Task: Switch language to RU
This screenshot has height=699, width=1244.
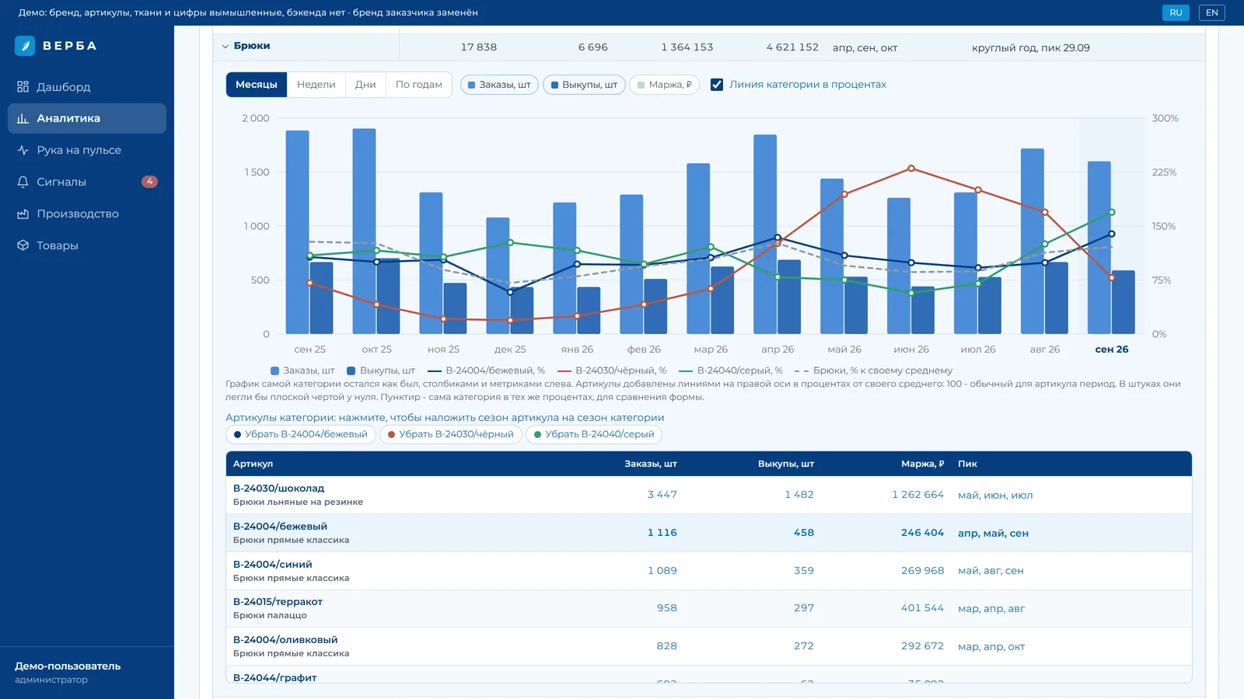Action: [x=1176, y=12]
